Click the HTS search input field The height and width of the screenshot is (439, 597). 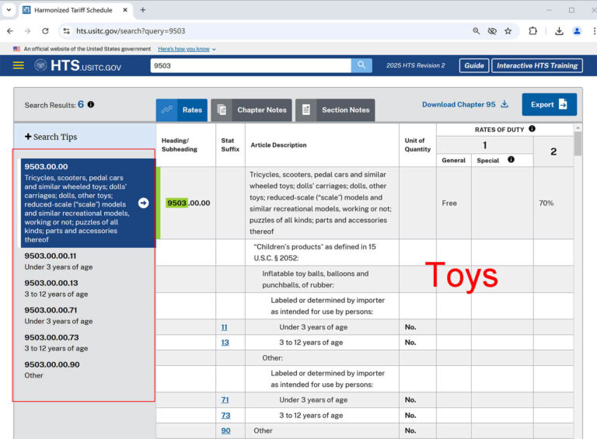pyautogui.click(x=250, y=65)
